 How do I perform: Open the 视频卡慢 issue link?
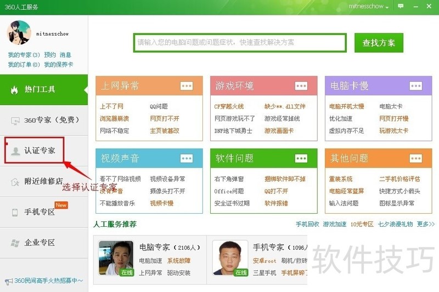(x=161, y=203)
